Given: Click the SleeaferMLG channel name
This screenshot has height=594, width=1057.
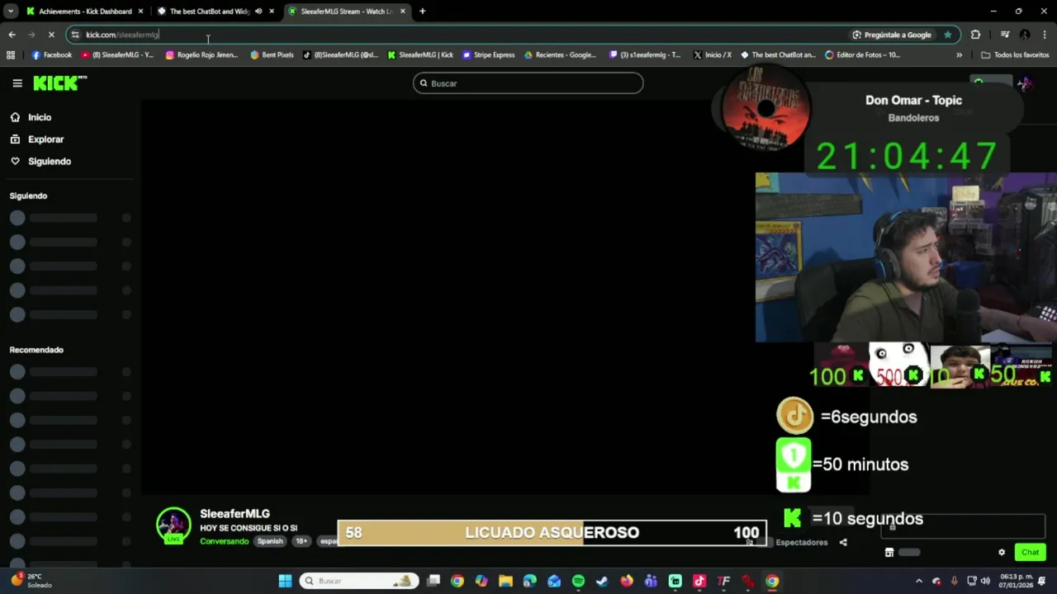Looking at the screenshot, I should [x=235, y=514].
